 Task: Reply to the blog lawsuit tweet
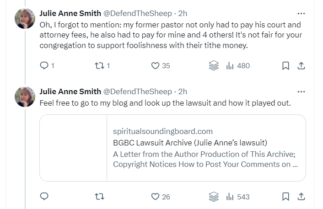(x=44, y=197)
